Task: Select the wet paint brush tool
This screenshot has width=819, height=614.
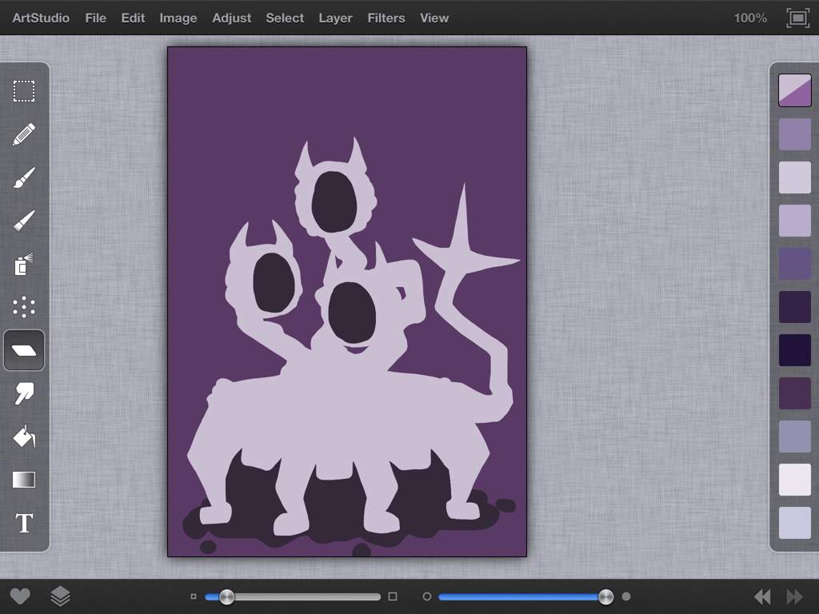Action: 24,177
